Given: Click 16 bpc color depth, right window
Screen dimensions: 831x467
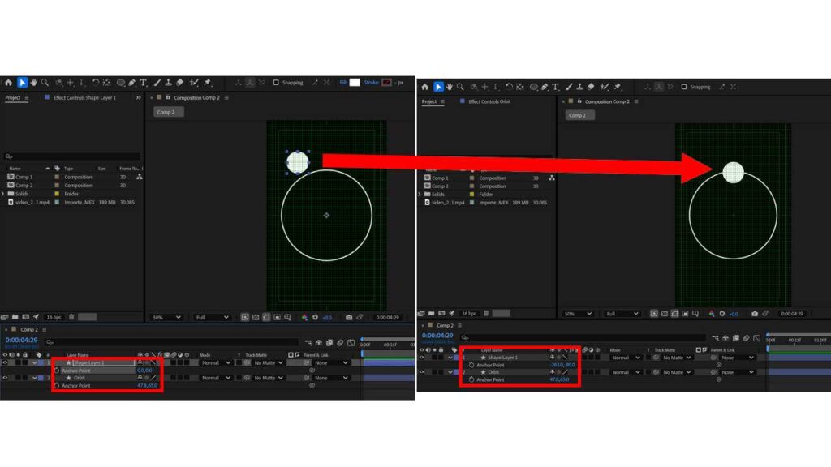Looking at the screenshot, I should click(x=469, y=314).
